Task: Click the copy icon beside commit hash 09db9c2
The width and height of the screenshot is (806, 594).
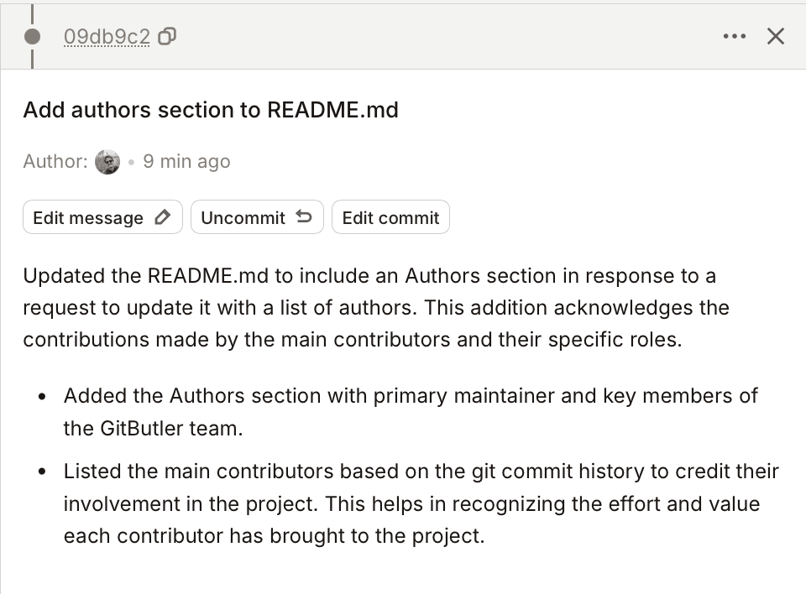Action: point(165,37)
